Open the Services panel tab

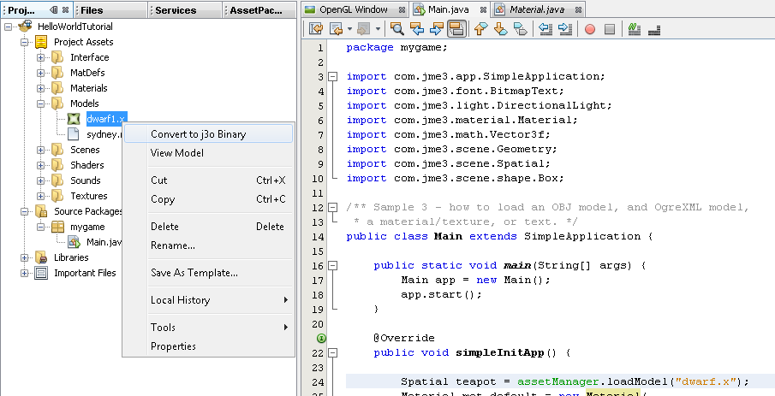click(185, 10)
